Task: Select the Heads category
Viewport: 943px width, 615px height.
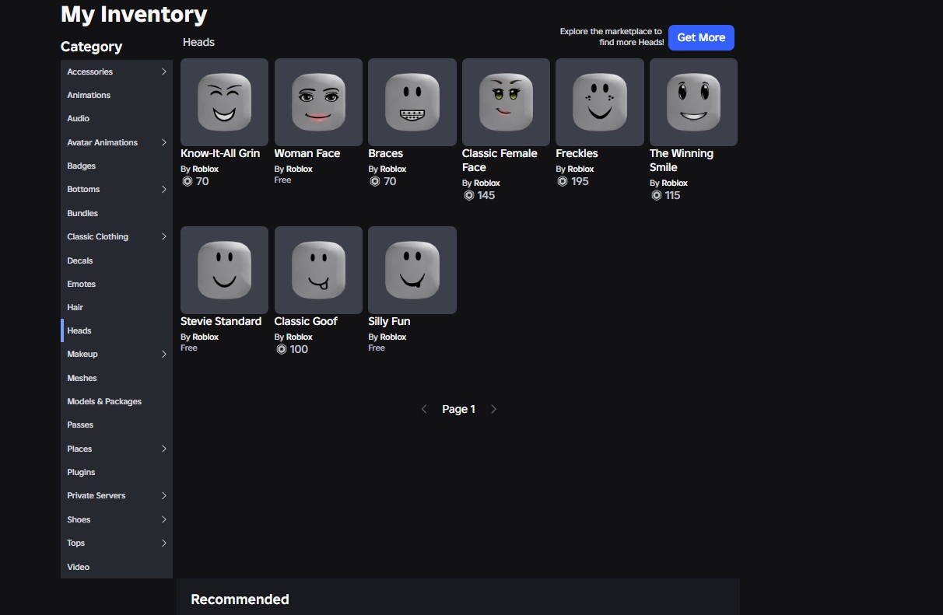Action: click(x=117, y=330)
